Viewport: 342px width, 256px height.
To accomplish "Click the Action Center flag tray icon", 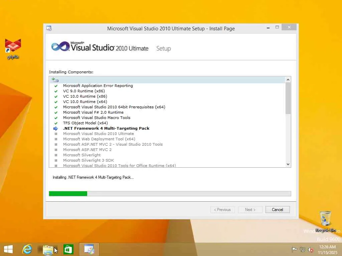I will click(295, 249).
